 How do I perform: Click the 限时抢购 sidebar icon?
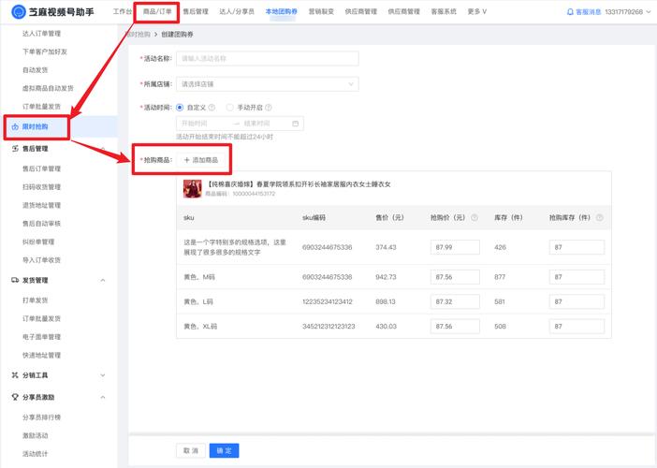tap(14, 126)
